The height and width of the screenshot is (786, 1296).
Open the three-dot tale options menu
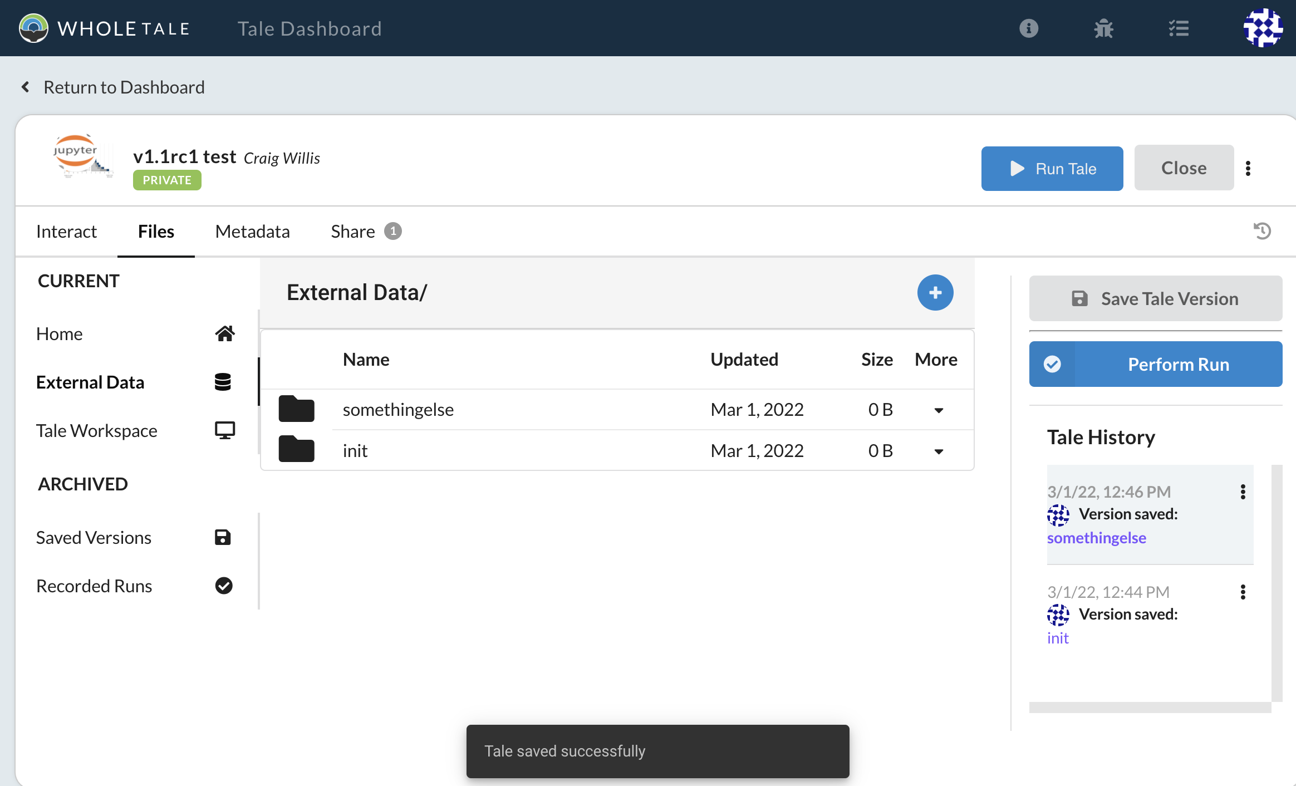tap(1249, 167)
